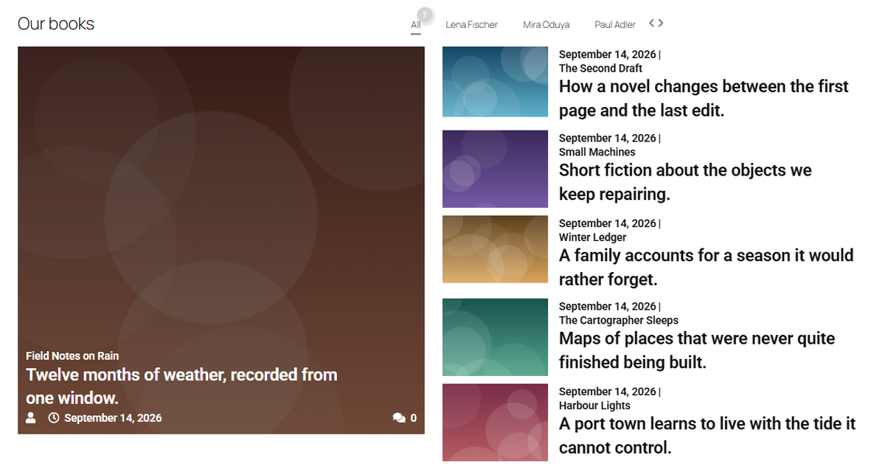Filter books by Lena Fischer

472,25
